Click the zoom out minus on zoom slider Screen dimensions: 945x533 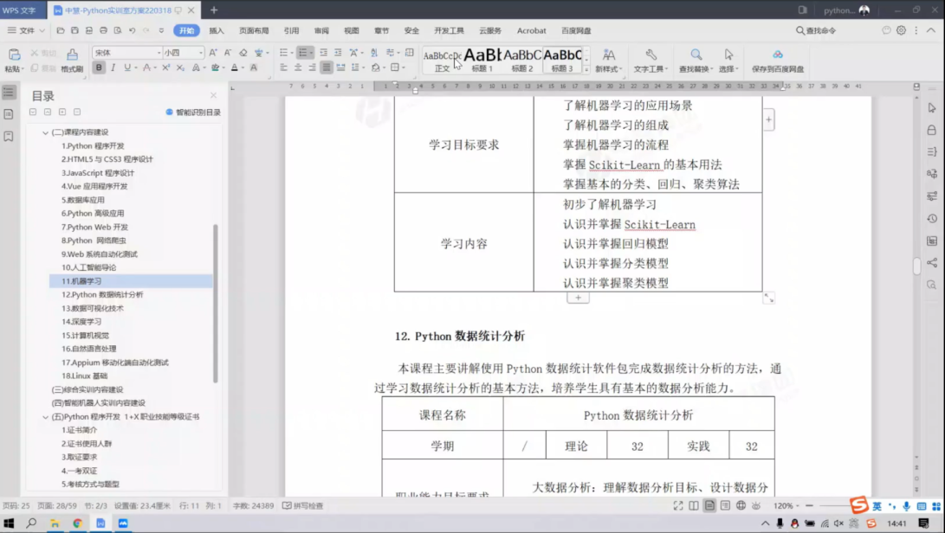click(x=809, y=506)
